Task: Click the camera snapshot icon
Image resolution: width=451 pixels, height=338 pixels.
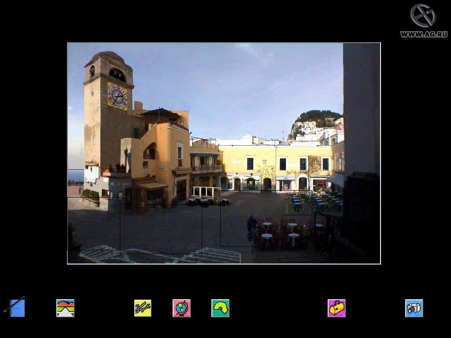Action: click(414, 308)
